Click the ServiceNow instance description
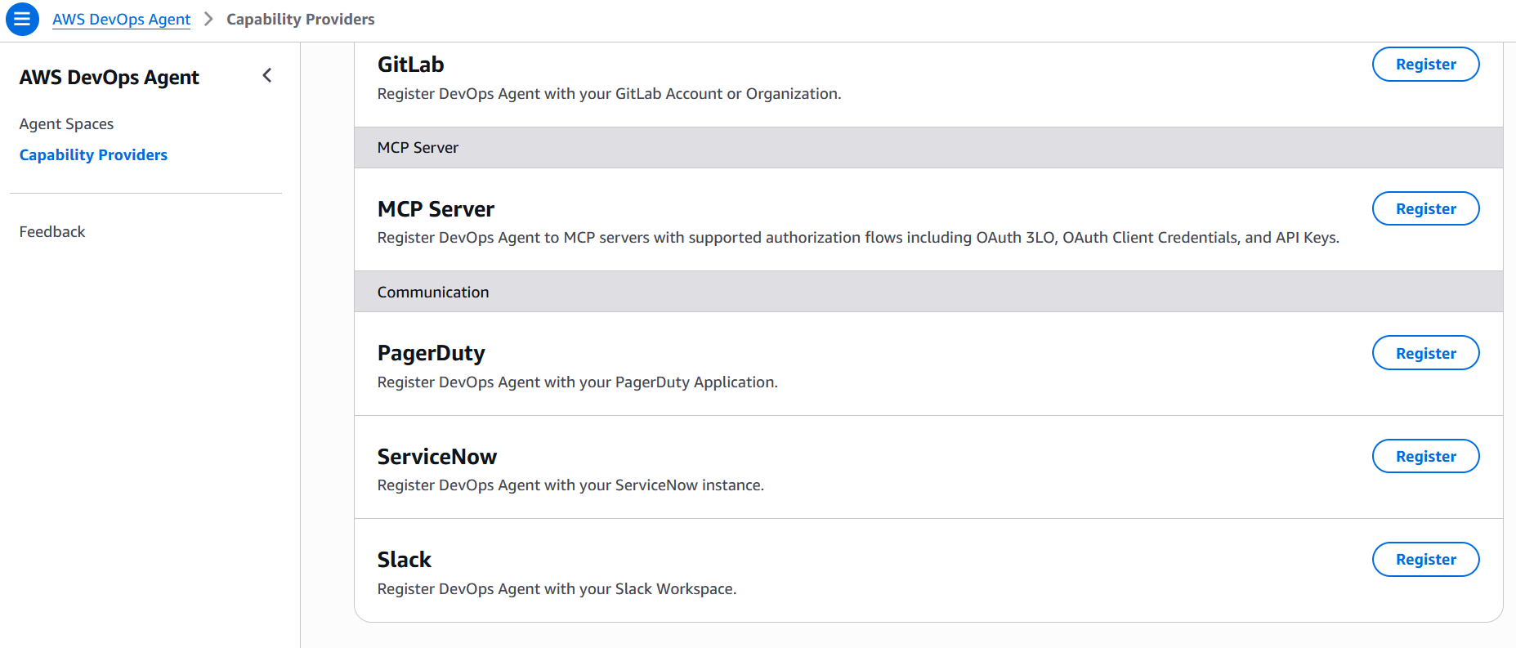Image resolution: width=1516 pixels, height=648 pixels. 570,485
